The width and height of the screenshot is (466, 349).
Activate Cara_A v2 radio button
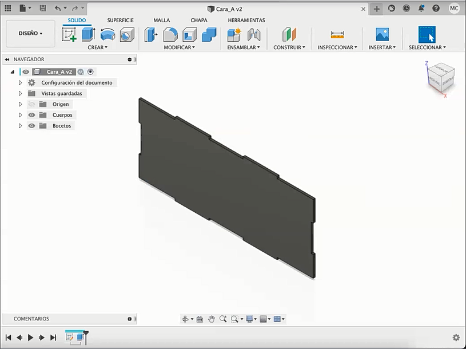90,72
